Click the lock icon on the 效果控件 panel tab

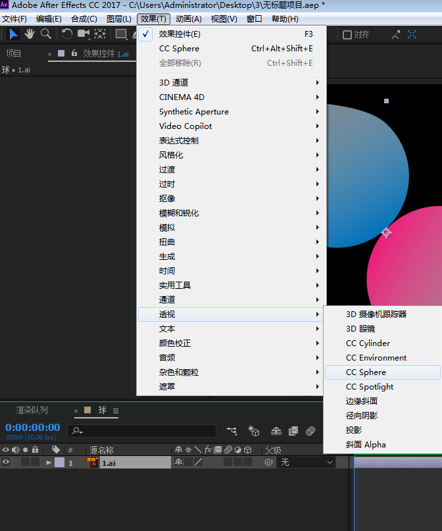[74, 53]
